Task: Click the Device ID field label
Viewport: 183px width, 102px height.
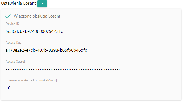Action: [12, 24]
